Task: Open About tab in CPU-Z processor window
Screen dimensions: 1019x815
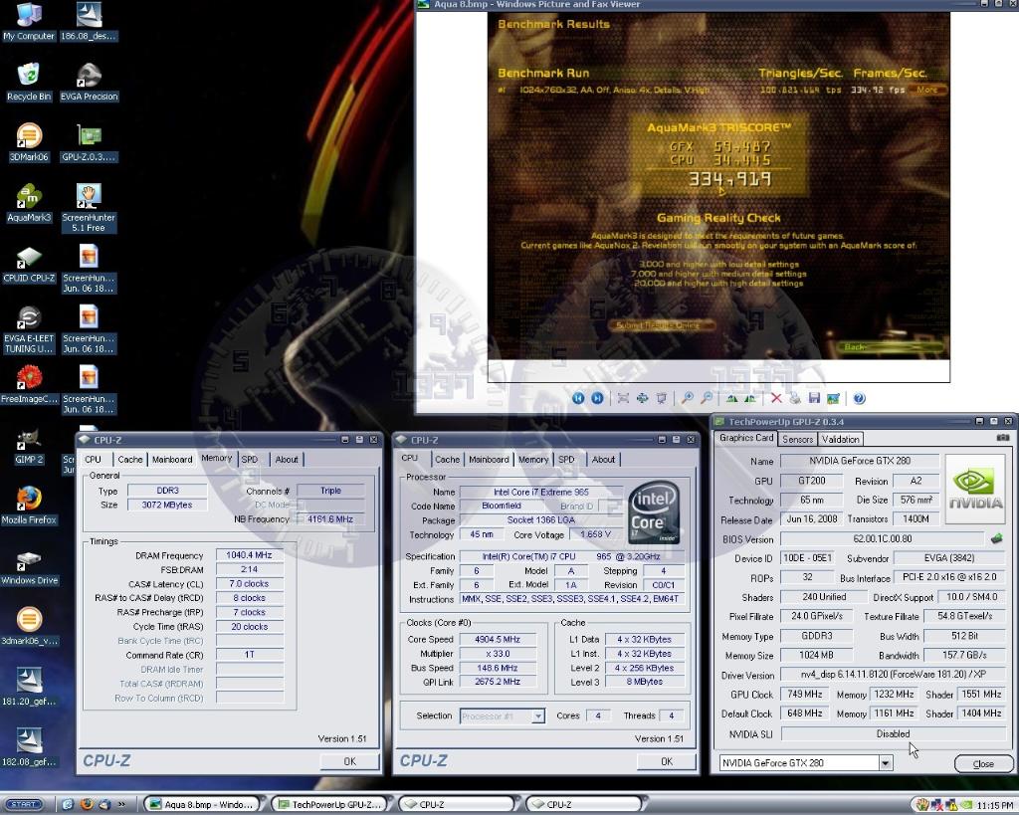Action: click(x=603, y=460)
